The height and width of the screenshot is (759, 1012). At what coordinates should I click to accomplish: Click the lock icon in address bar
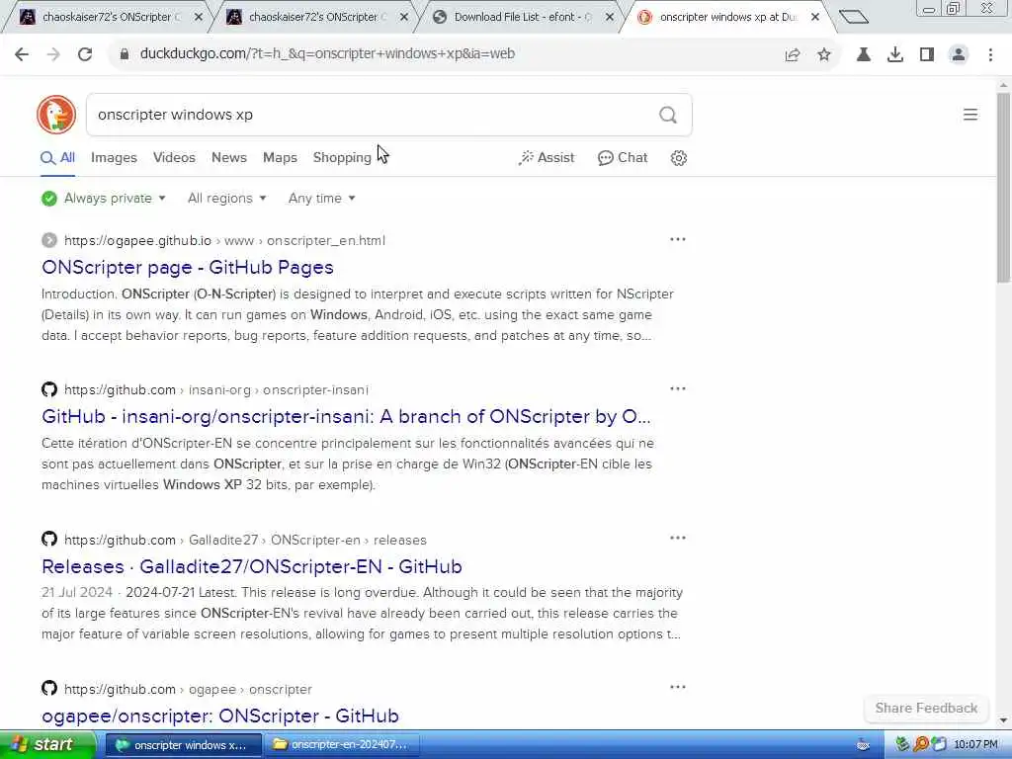point(124,54)
